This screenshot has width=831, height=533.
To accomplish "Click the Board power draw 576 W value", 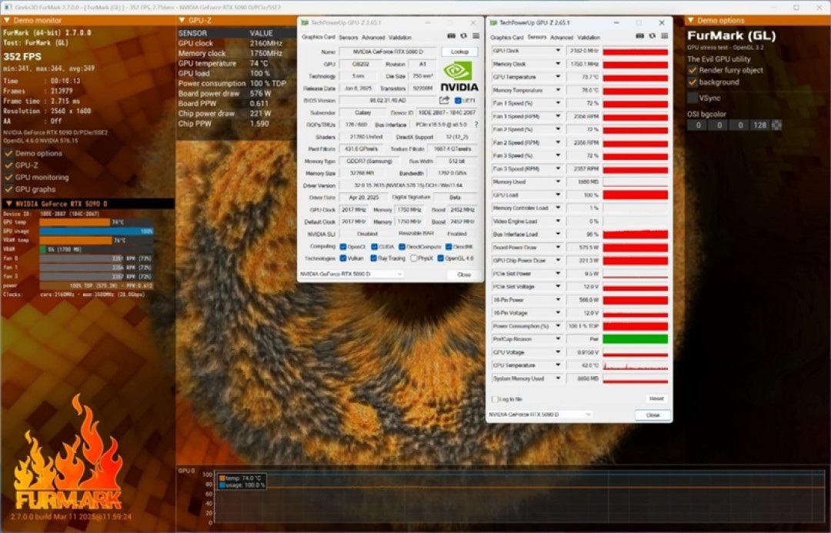I will (260, 93).
